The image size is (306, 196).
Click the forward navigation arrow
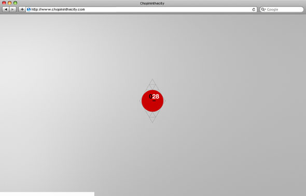click(12, 9)
